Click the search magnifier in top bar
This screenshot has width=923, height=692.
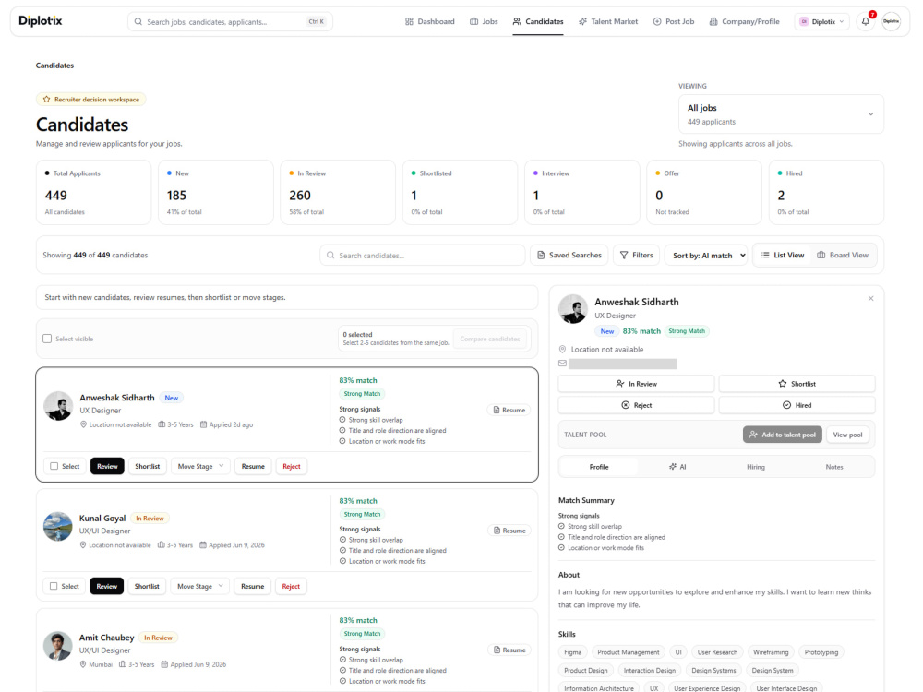point(138,22)
